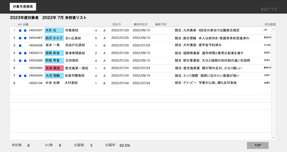This screenshot has width=287, height=152.
Task: Click the 出願 blue dot for 前沢 かえで
Action: click(25, 38)
